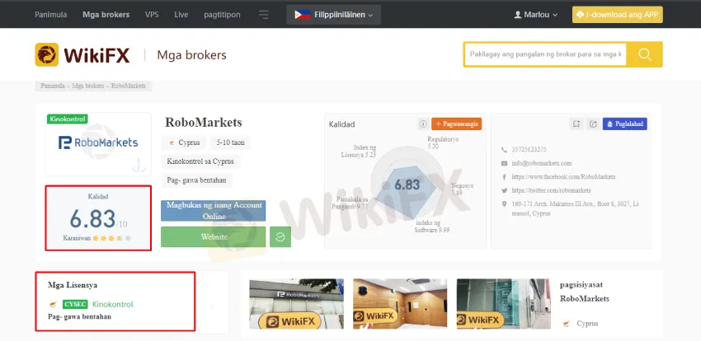
Task: Click the WikiFX lion logo
Action: point(47,54)
